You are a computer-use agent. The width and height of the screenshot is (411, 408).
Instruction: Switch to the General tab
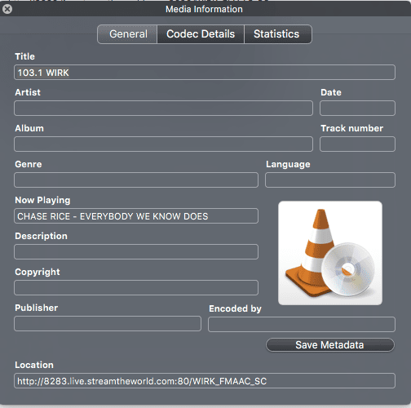coord(127,34)
